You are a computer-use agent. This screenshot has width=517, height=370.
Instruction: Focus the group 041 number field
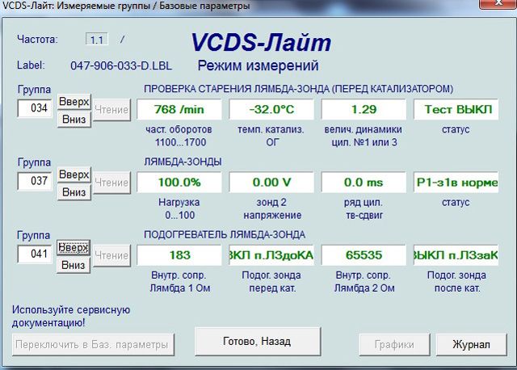(36, 255)
